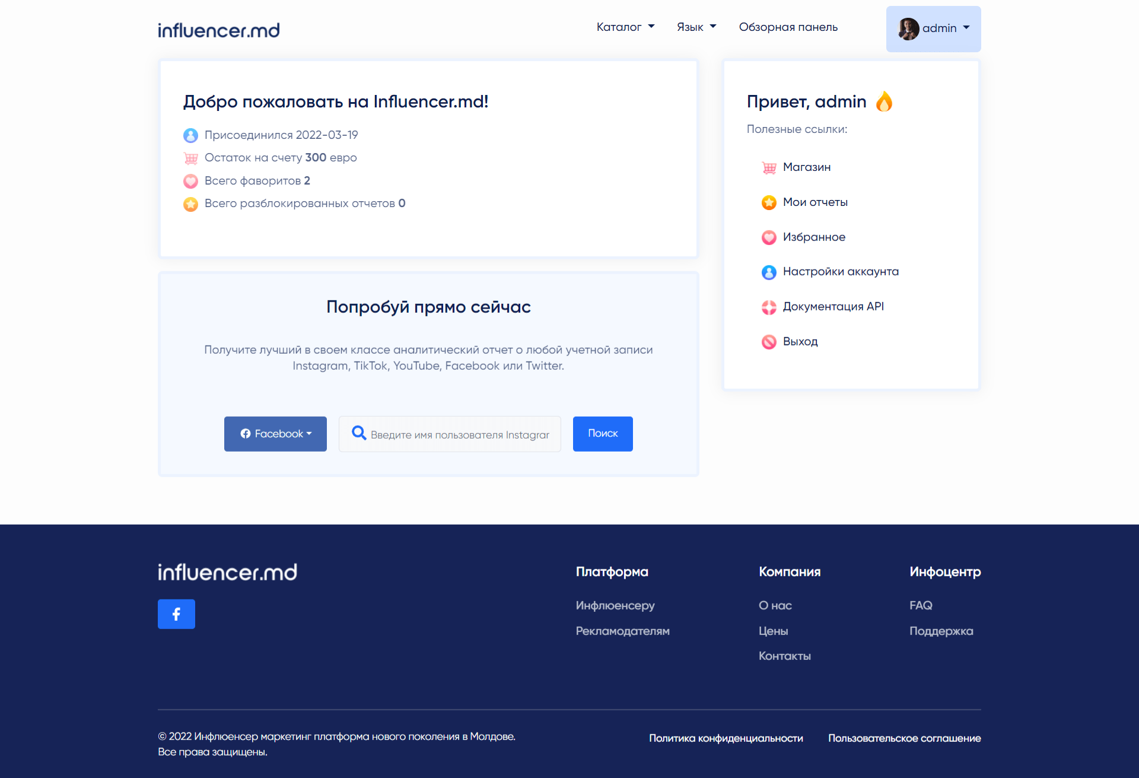Open Политика конфиденциальности in the footer
Image resolution: width=1139 pixels, height=778 pixels.
(726, 738)
